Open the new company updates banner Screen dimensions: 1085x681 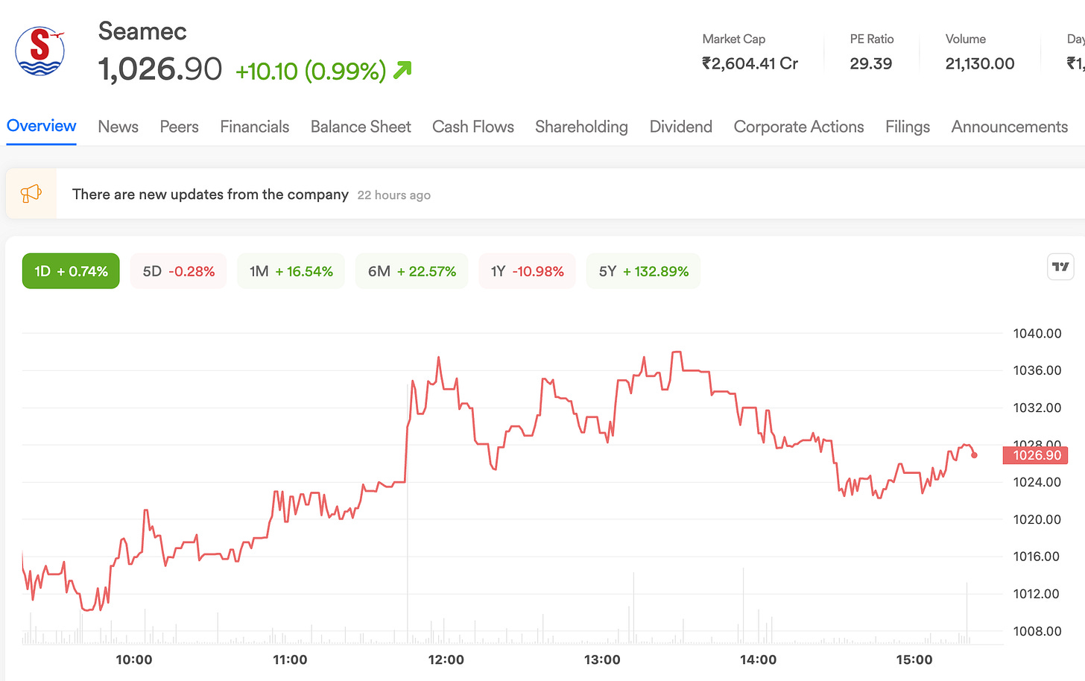[545, 194]
